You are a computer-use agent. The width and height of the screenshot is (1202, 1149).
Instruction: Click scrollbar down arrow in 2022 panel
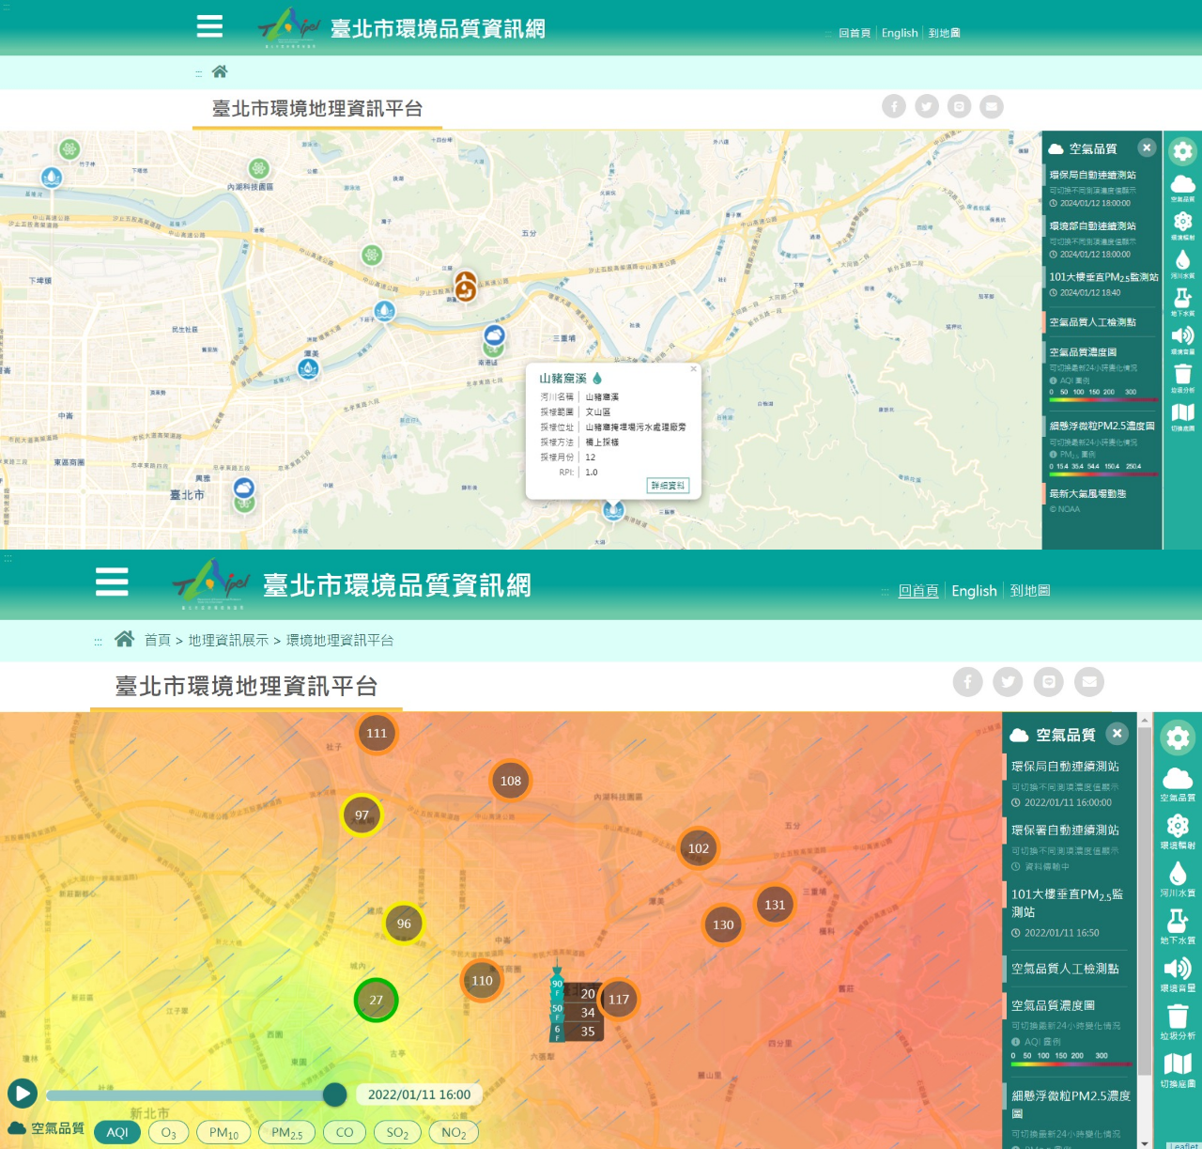[x=1144, y=1142]
